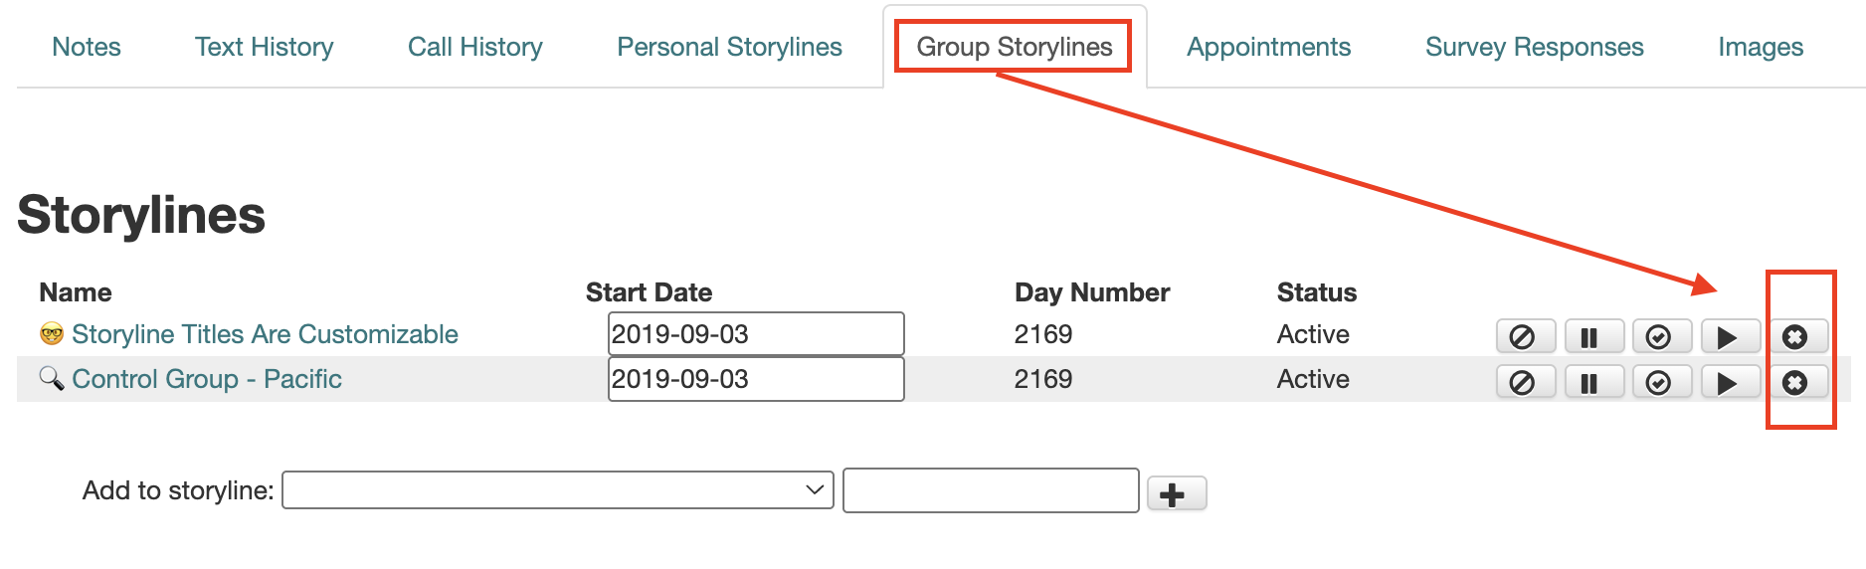Open Storyline Titles Are Customizable link

pyautogui.click(x=265, y=334)
